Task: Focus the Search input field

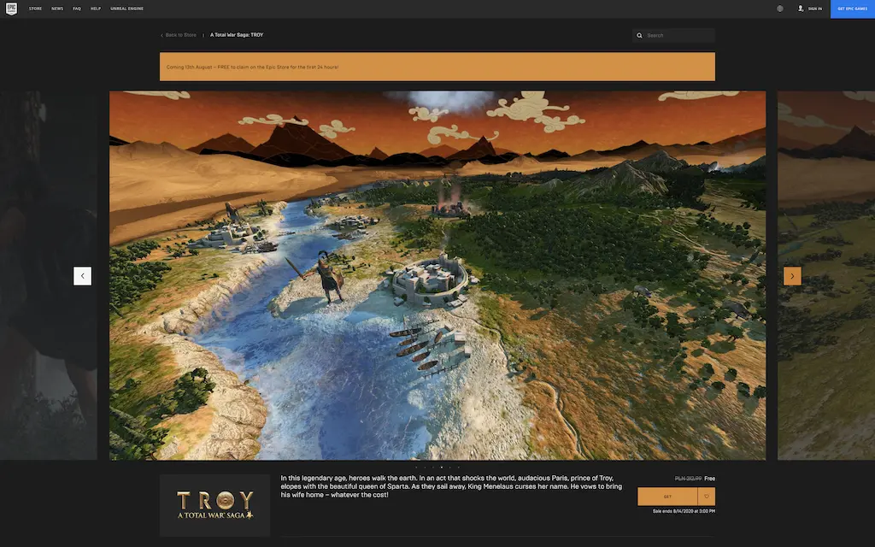Action: [673, 35]
